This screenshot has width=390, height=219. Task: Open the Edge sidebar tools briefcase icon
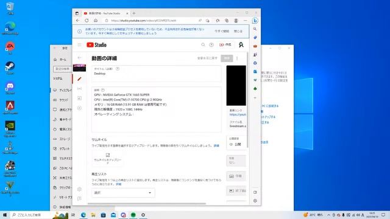point(255,46)
